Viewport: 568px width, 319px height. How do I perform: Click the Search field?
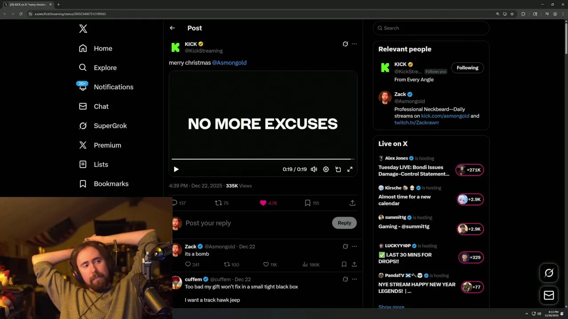point(431,28)
